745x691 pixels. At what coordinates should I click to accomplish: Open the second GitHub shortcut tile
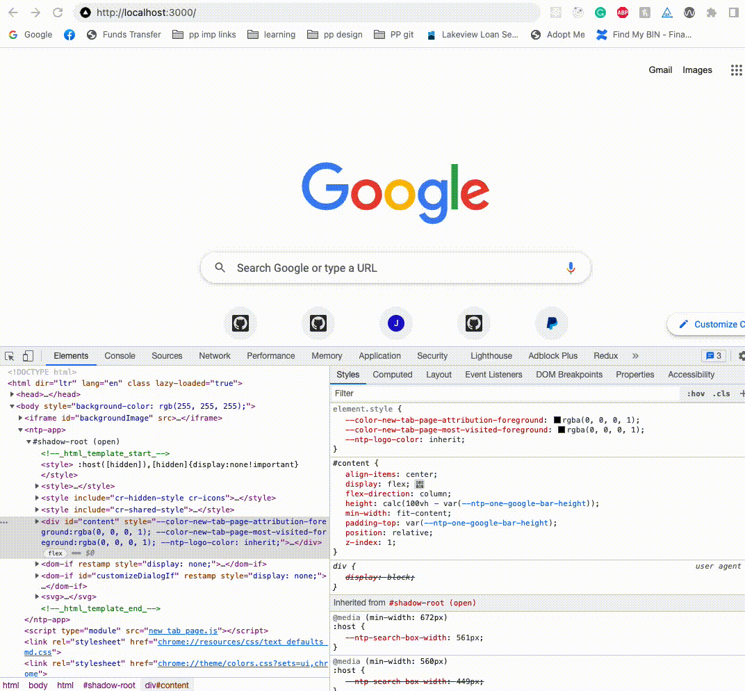(x=318, y=324)
